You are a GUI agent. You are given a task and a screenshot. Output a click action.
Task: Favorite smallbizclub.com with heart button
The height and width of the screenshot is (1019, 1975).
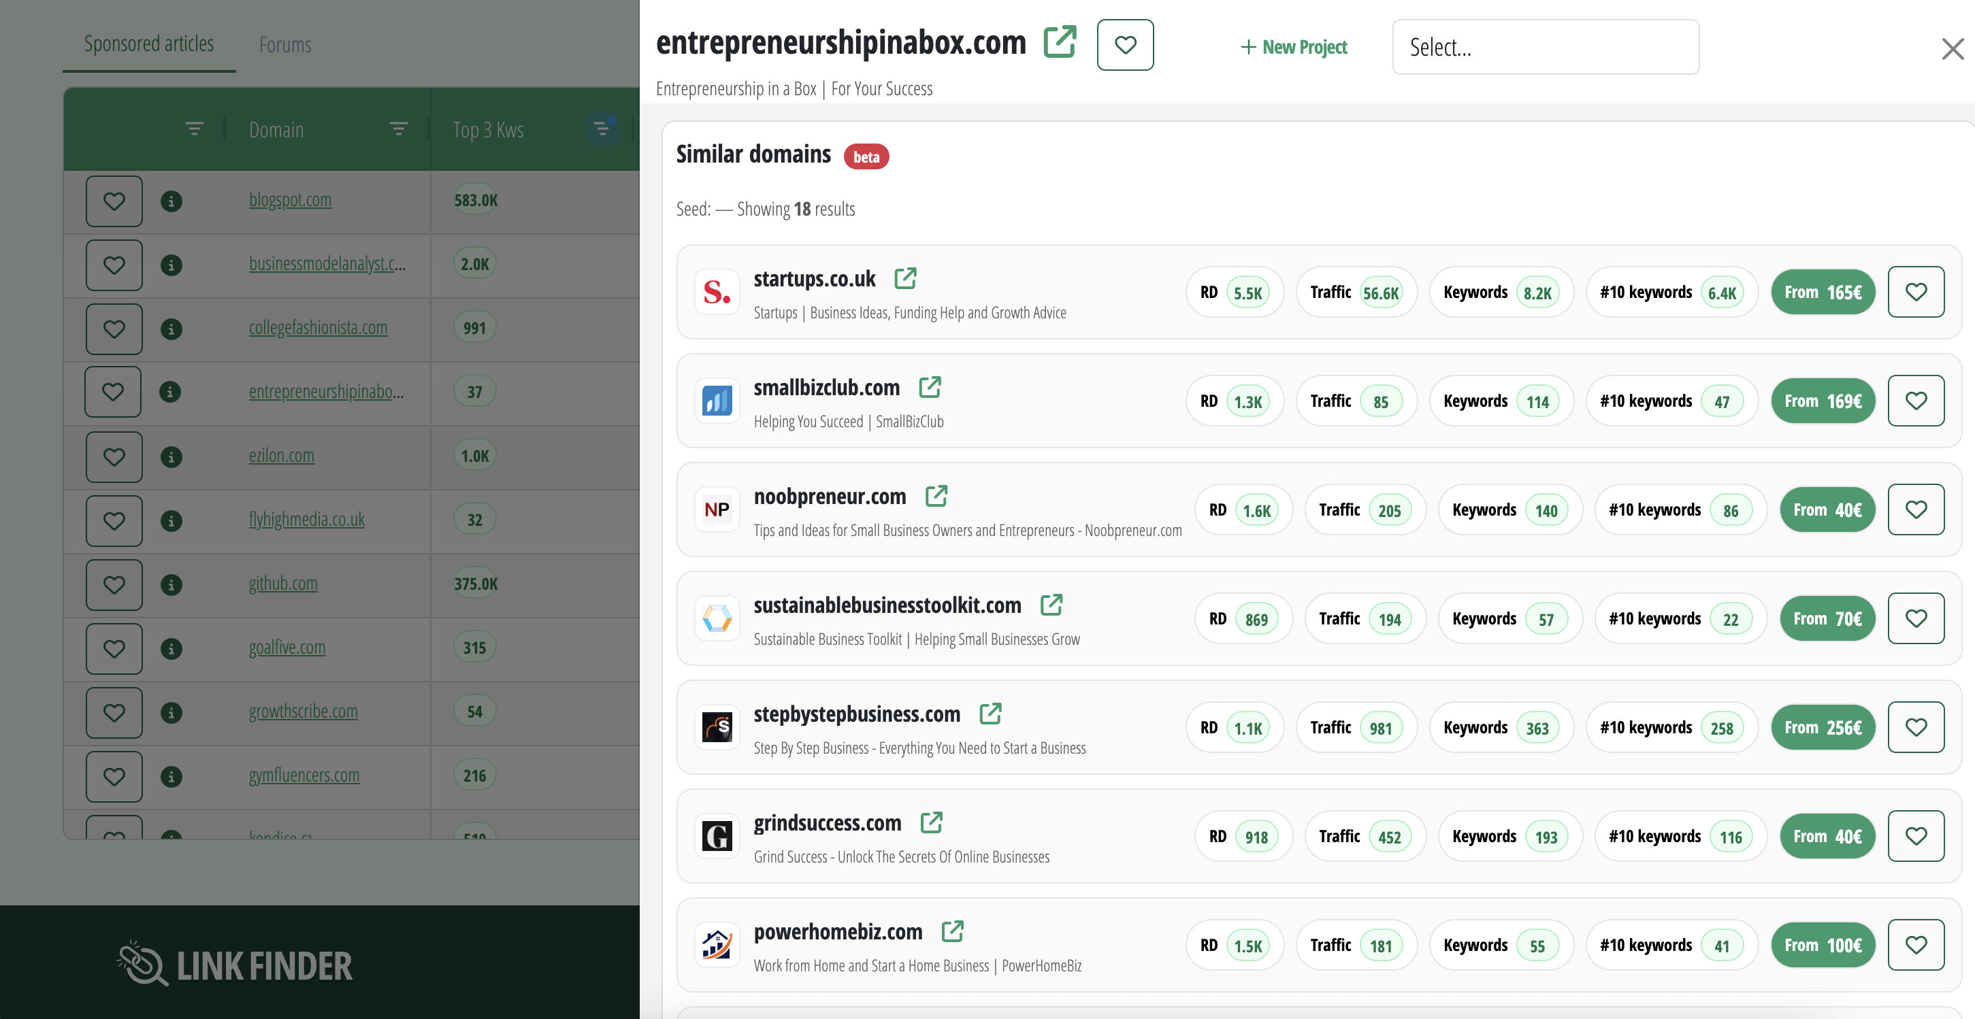1915,401
